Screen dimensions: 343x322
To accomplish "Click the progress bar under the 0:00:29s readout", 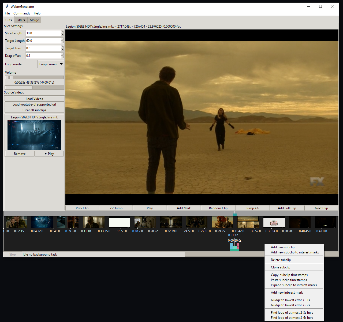I will pos(34,87).
